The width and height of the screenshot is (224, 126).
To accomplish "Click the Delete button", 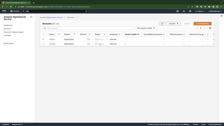I will [187, 23].
